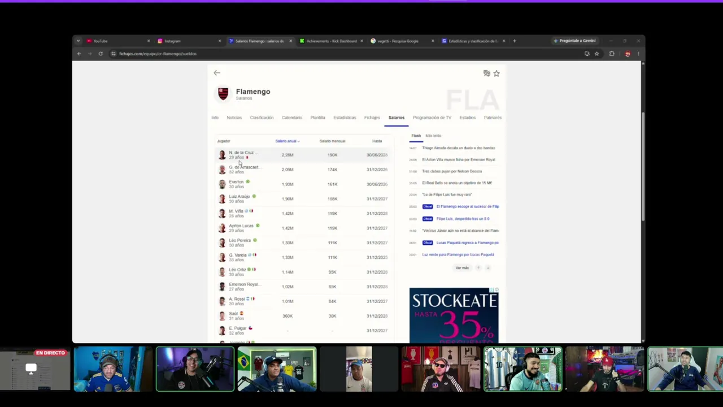The height and width of the screenshot is (407, 723).
Task: Open news Lucas Paquetá regresa a Flamengo
Action: [467, 243]
